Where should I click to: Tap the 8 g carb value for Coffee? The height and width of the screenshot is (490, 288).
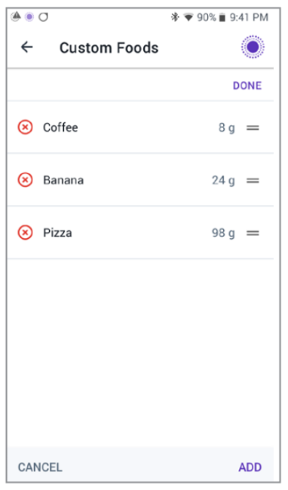point(226,127)
